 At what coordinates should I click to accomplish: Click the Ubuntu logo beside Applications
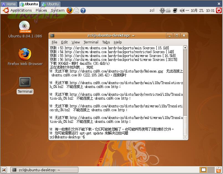click(x=6, y=11)
